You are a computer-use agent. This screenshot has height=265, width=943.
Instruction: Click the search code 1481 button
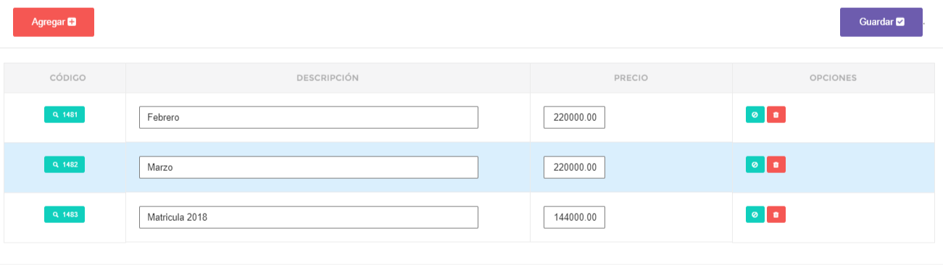(x=65, y=114)
